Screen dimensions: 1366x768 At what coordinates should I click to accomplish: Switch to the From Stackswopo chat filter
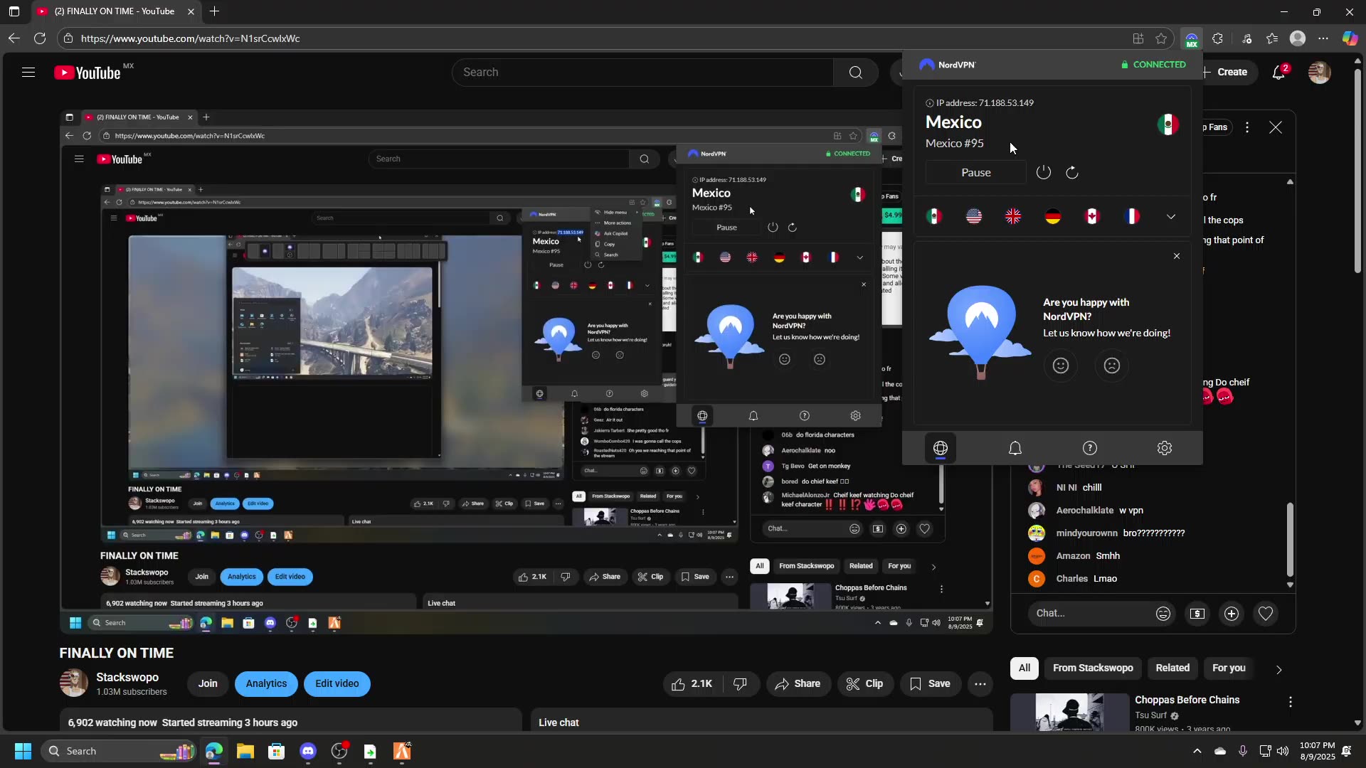(x=1093, y=668)
